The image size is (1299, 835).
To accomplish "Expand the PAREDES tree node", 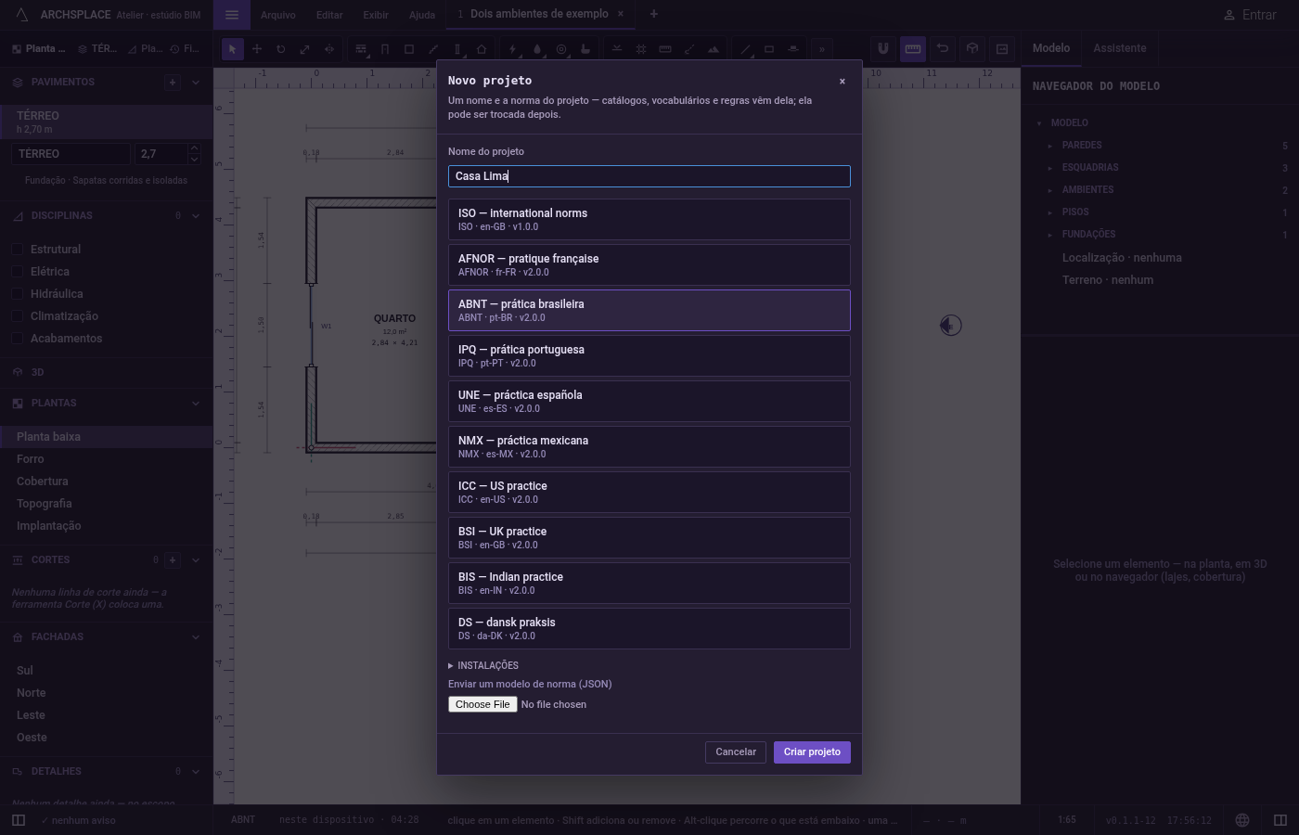I will tap(1050, 146).
